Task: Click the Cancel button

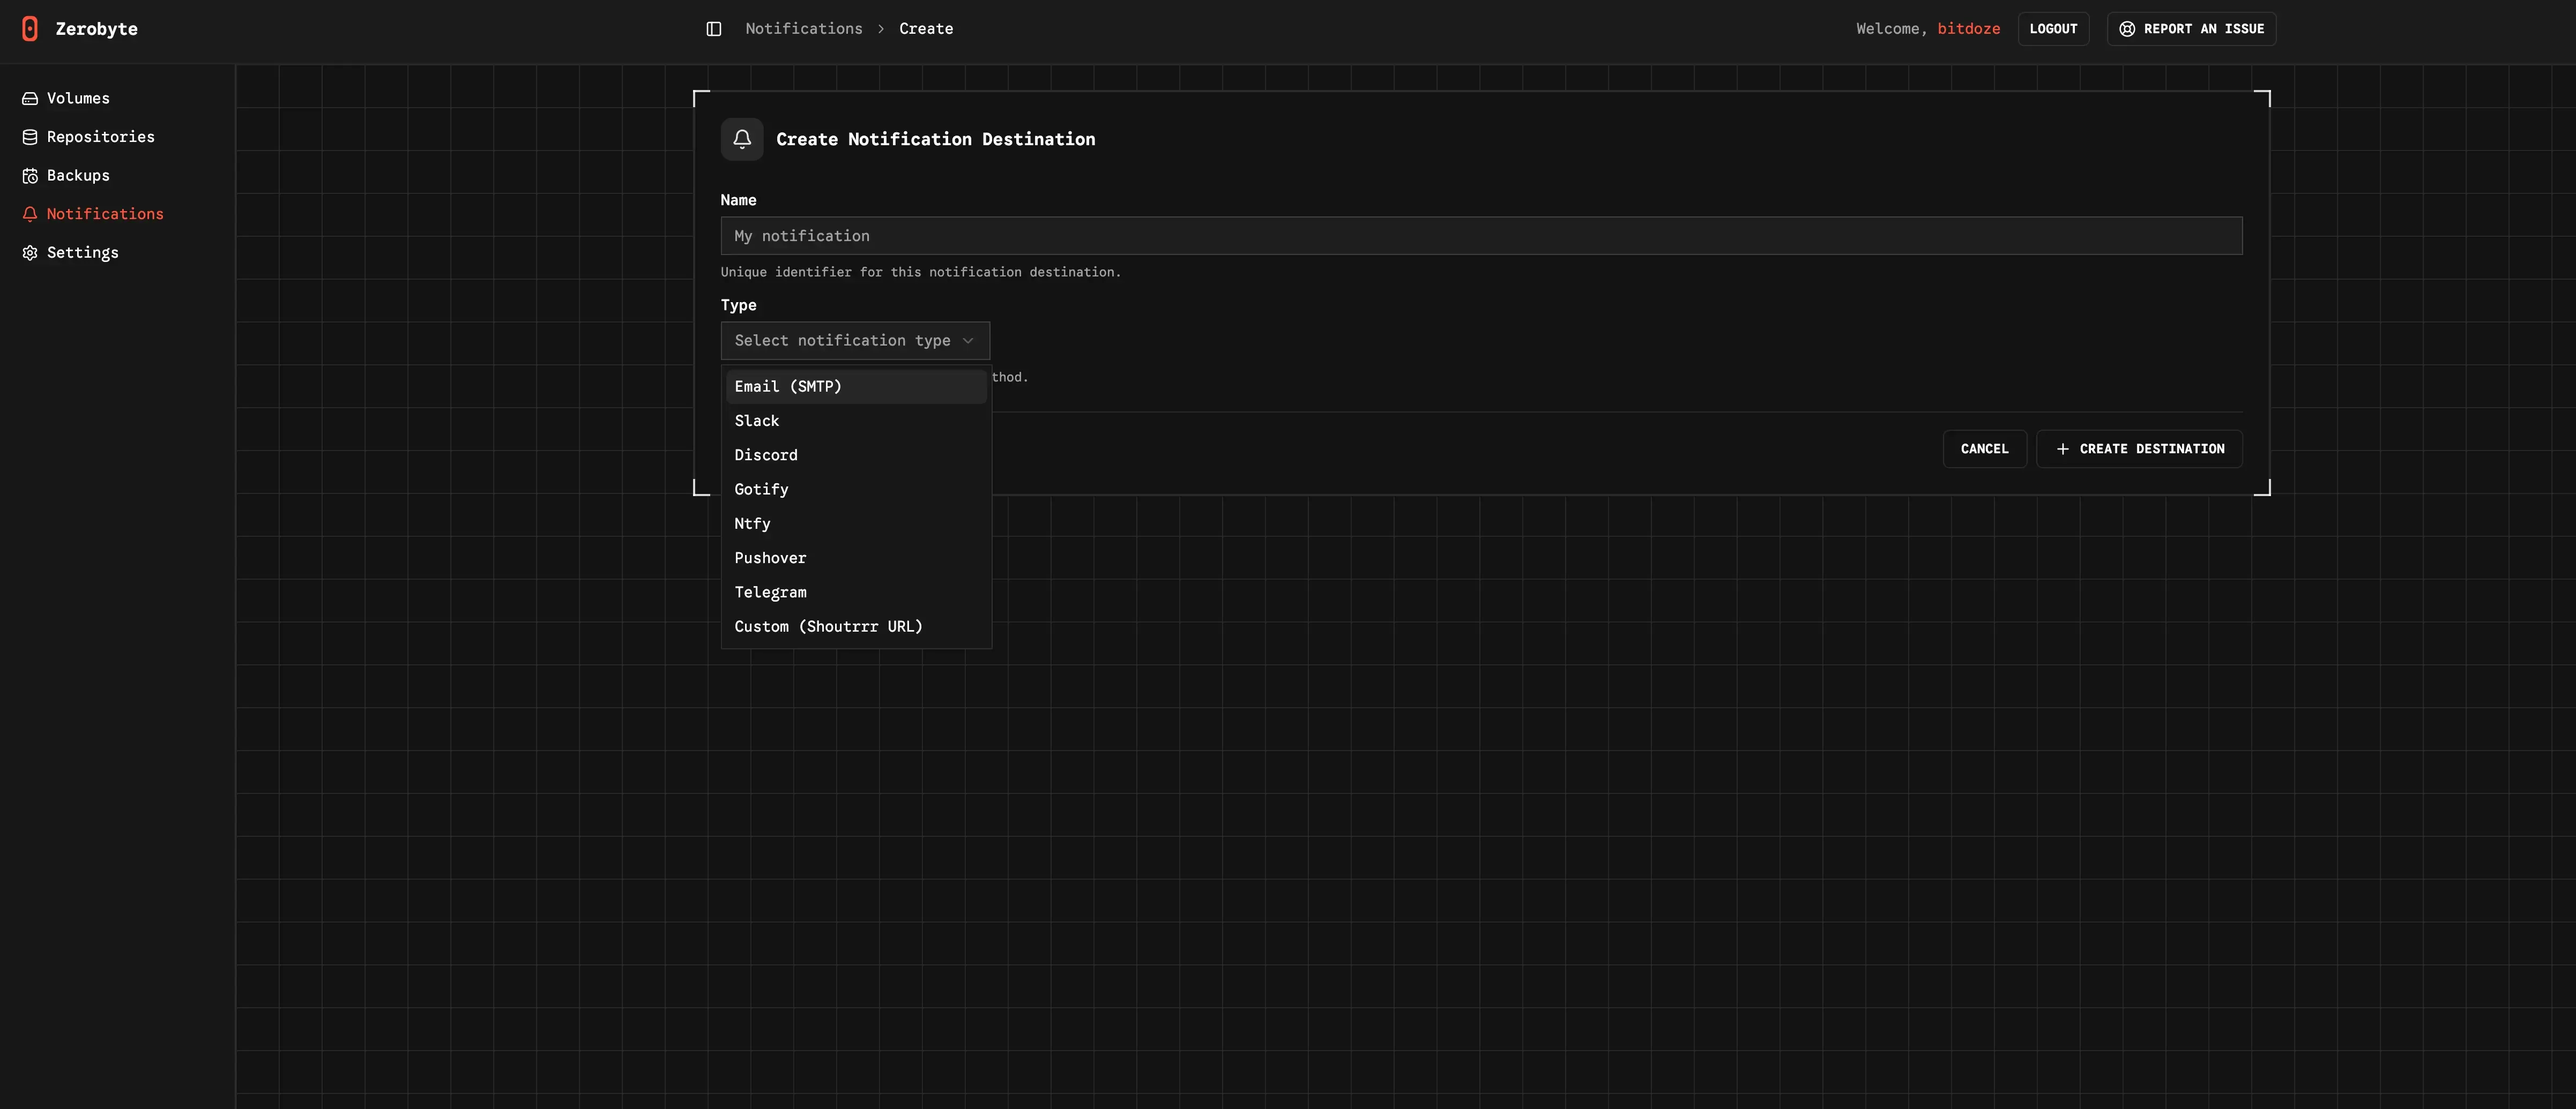Action: pyautogui.click(x=1984, y=448)
